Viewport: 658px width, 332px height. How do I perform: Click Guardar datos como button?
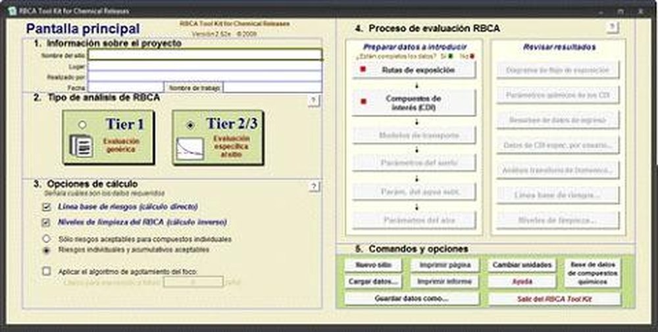click(x=412, y=299)
